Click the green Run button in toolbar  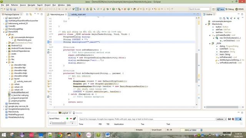(113, 9)
